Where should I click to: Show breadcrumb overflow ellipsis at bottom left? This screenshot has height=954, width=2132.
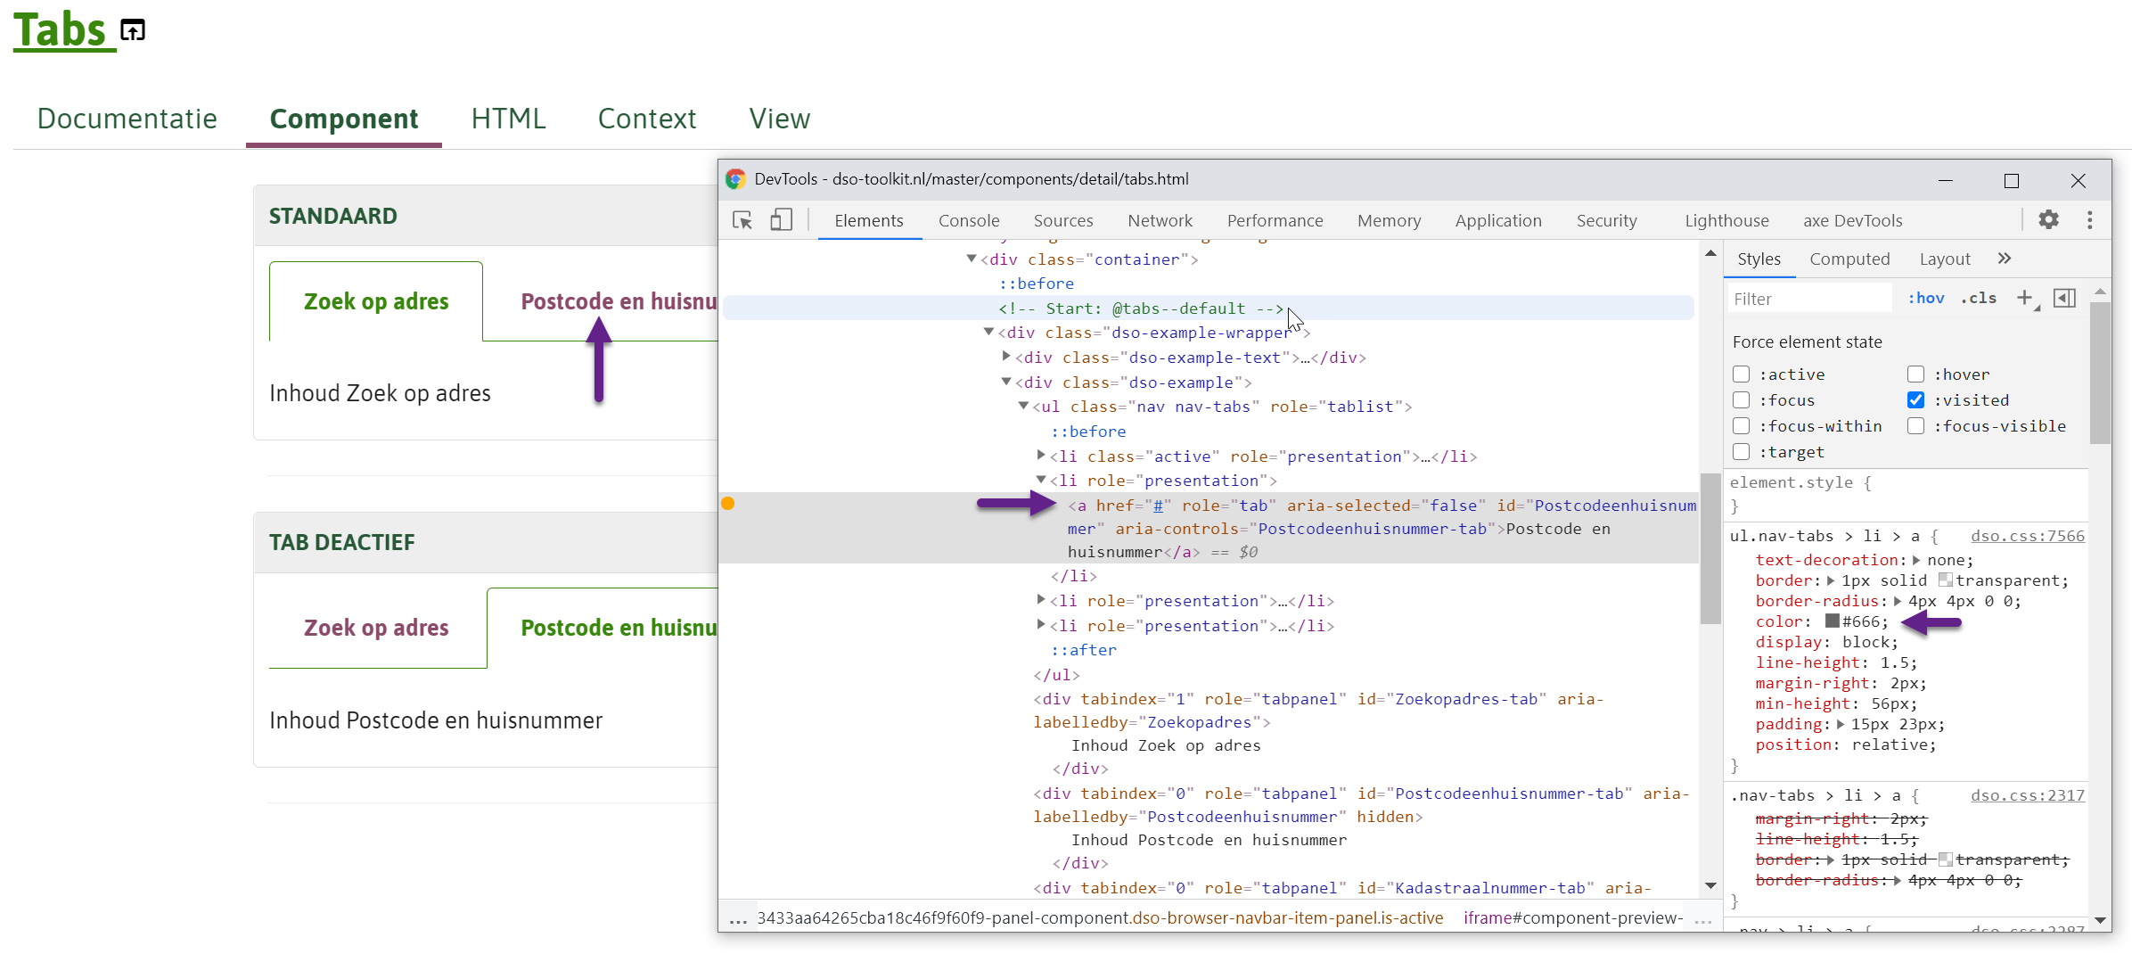pos(738,918)
